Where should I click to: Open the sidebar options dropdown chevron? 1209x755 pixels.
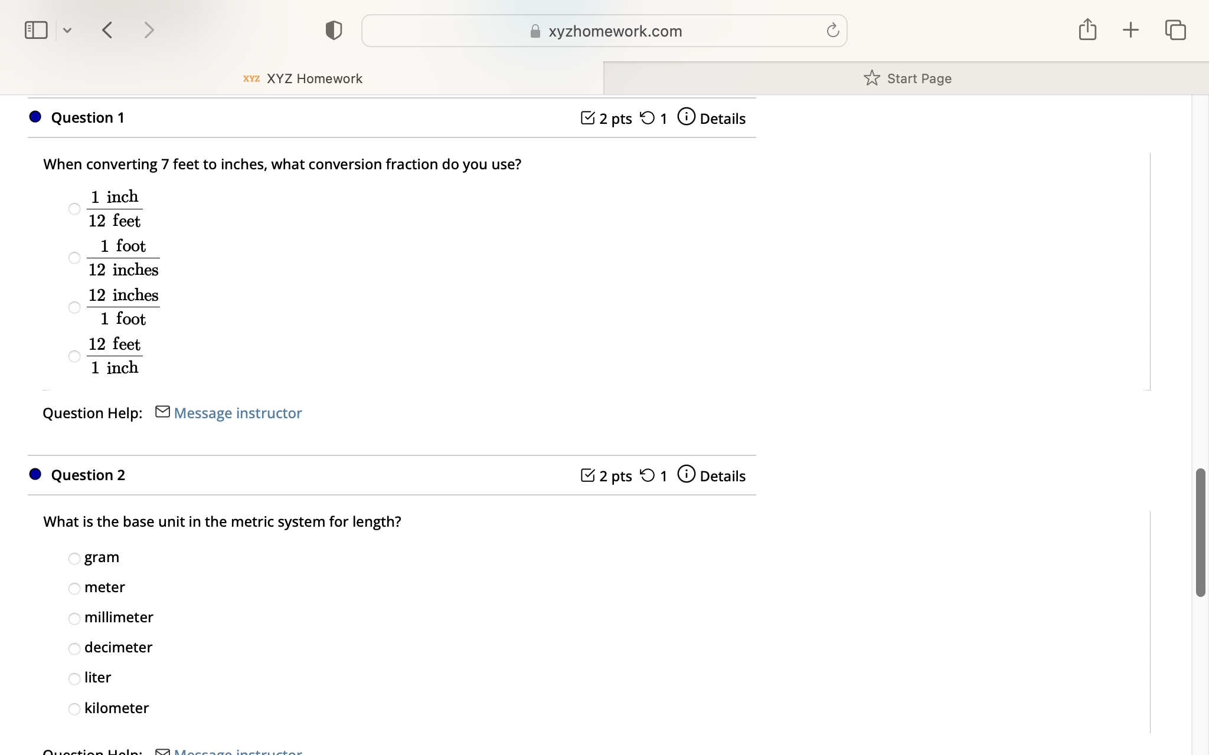tap(67, 30)
